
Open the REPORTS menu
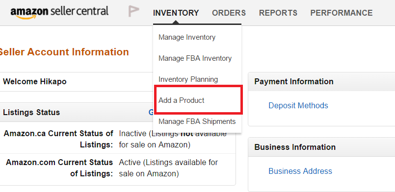278,13
